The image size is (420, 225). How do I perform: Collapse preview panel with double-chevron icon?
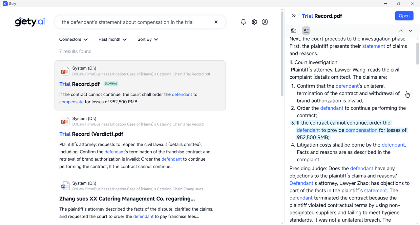tap(294, 16)
